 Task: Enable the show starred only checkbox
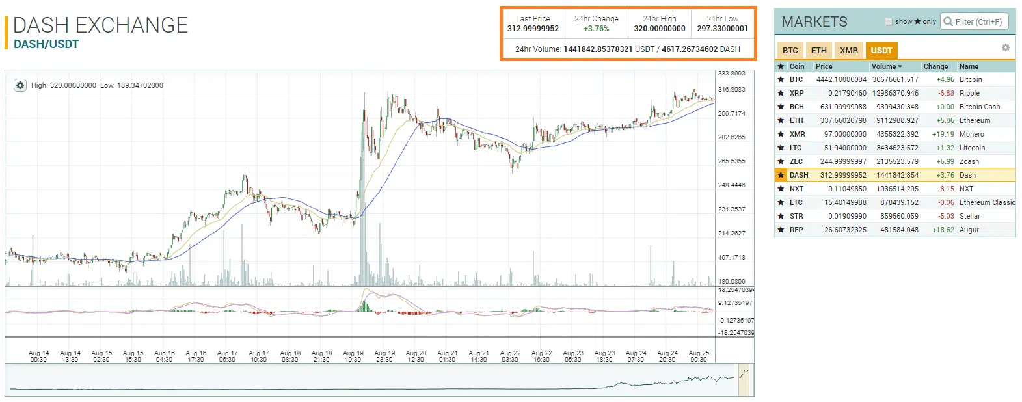tap(889, 21)
